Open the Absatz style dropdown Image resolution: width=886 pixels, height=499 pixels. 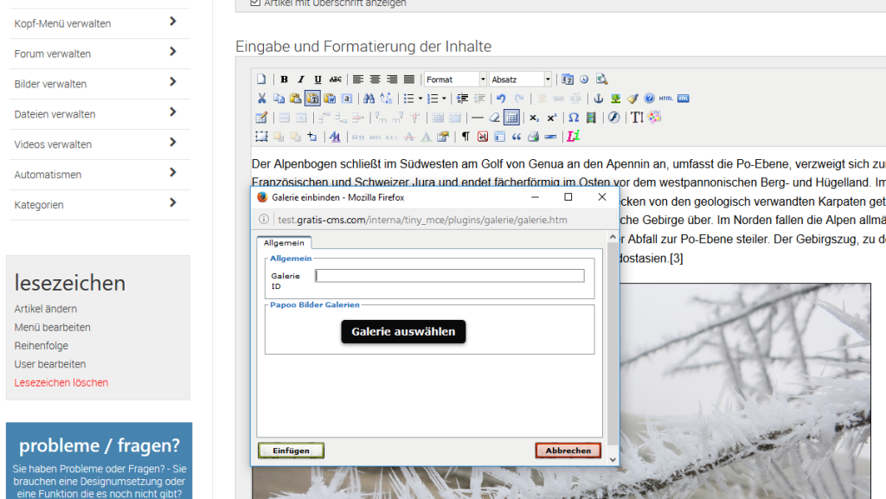tap(519, 79)
